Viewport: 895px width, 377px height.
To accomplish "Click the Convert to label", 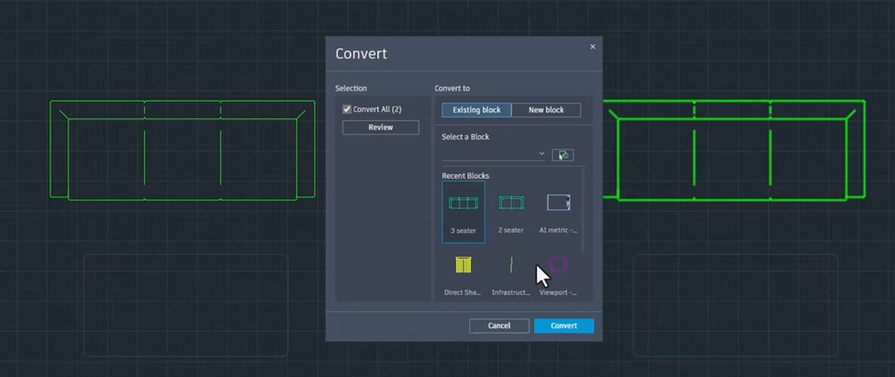I will (x=452, y=88).
